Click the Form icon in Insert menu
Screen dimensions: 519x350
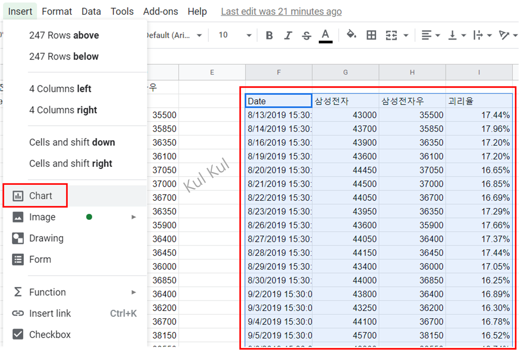pyautogui.click(x=18, y=259)
